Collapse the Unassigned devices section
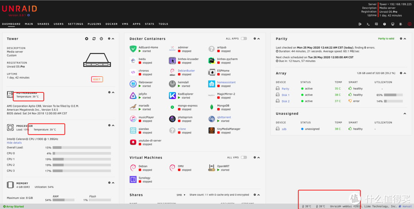Image resolution: width=414 pixels, height=209 pixels. (x=405, y=114)
